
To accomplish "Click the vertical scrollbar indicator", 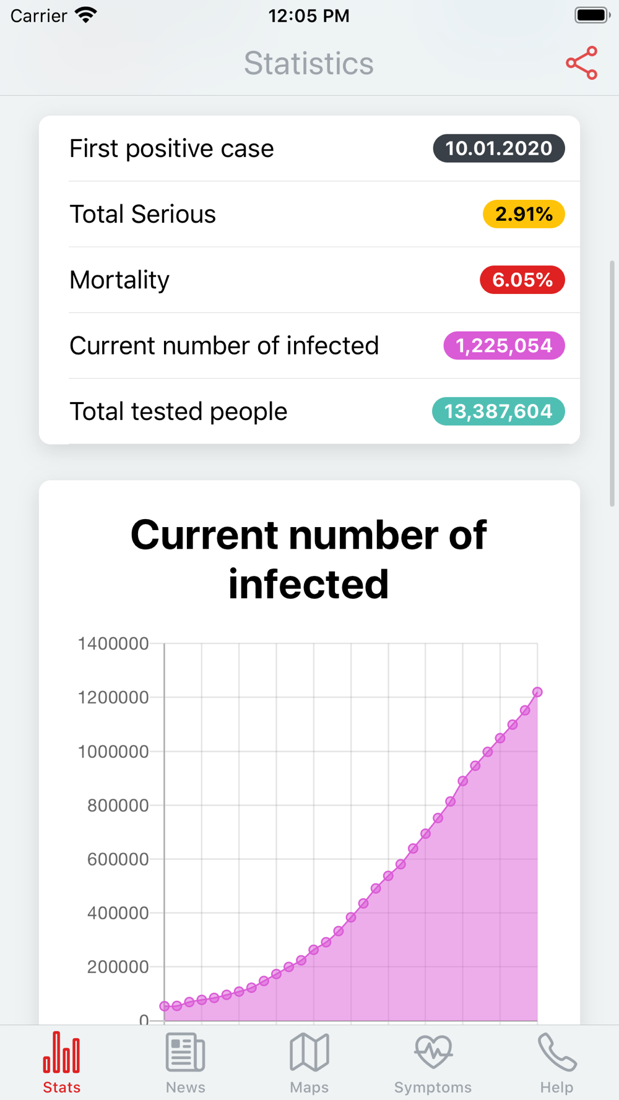I will (x=612, y=384).
